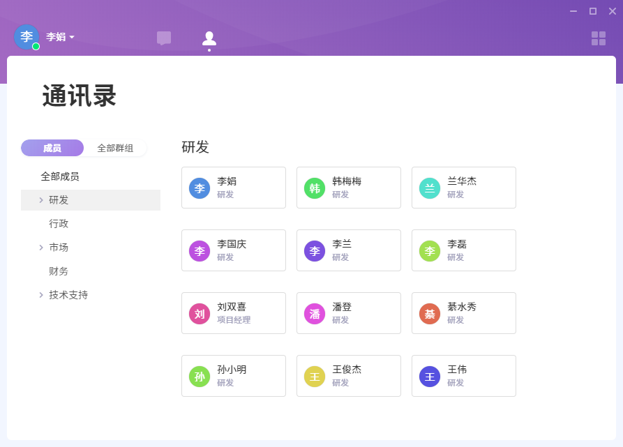Viewport: 623px width, 447px height.
Task: Expand the 市场 department chevron
Action: tap(41, 248)
